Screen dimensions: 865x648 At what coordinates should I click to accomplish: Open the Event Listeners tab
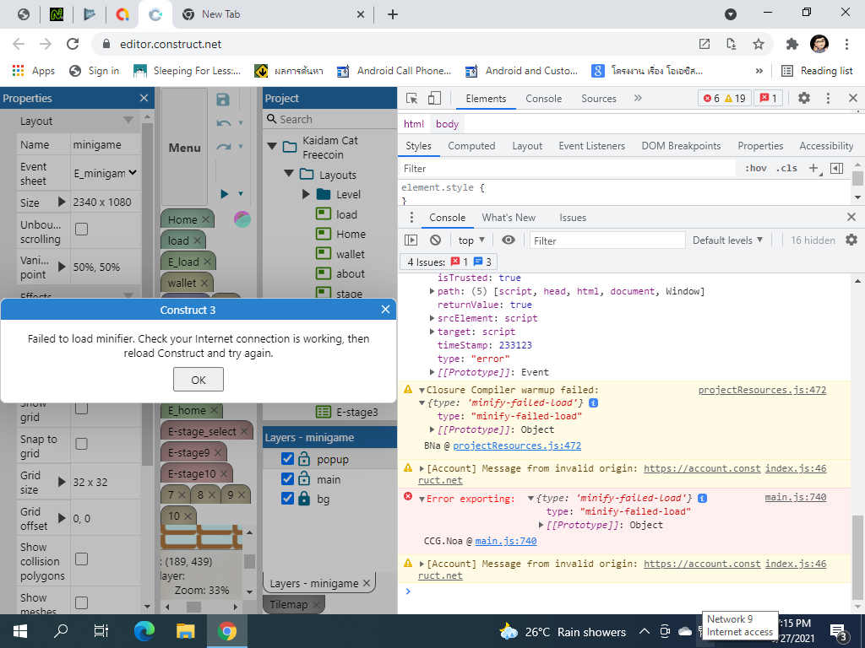pyautogui.click(x=591, y=146)
